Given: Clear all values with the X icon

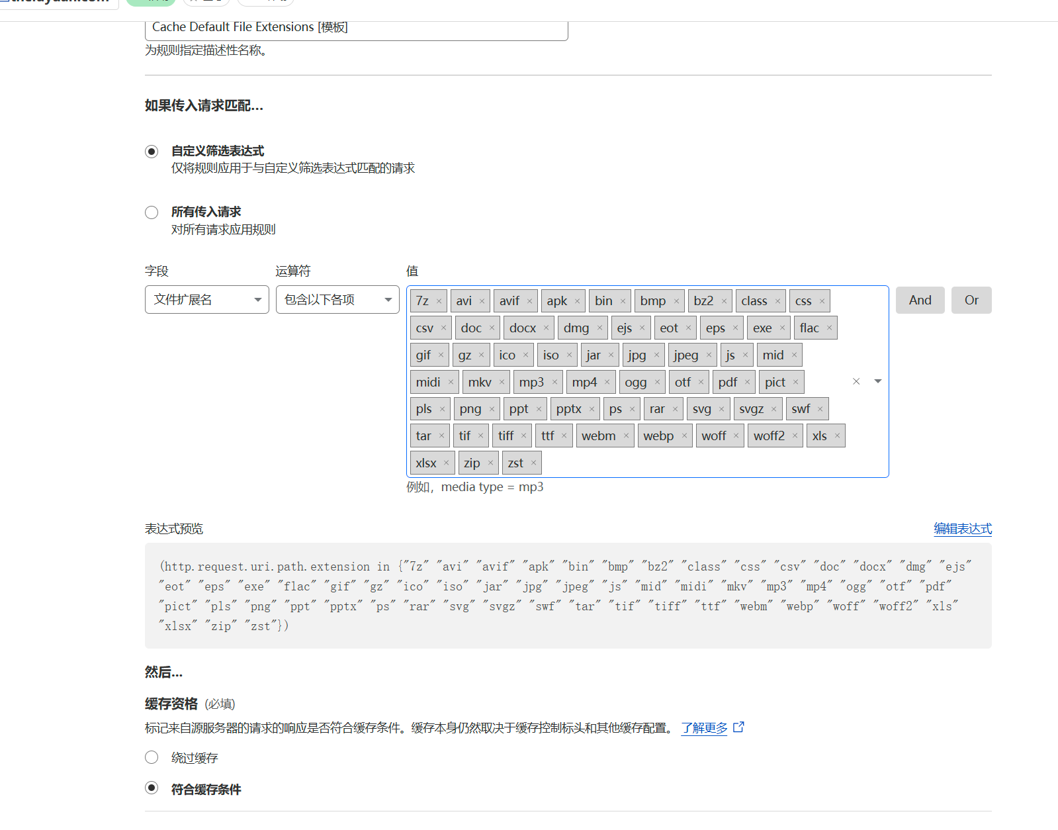Looking at the screenshot, I should coord(856,381).
